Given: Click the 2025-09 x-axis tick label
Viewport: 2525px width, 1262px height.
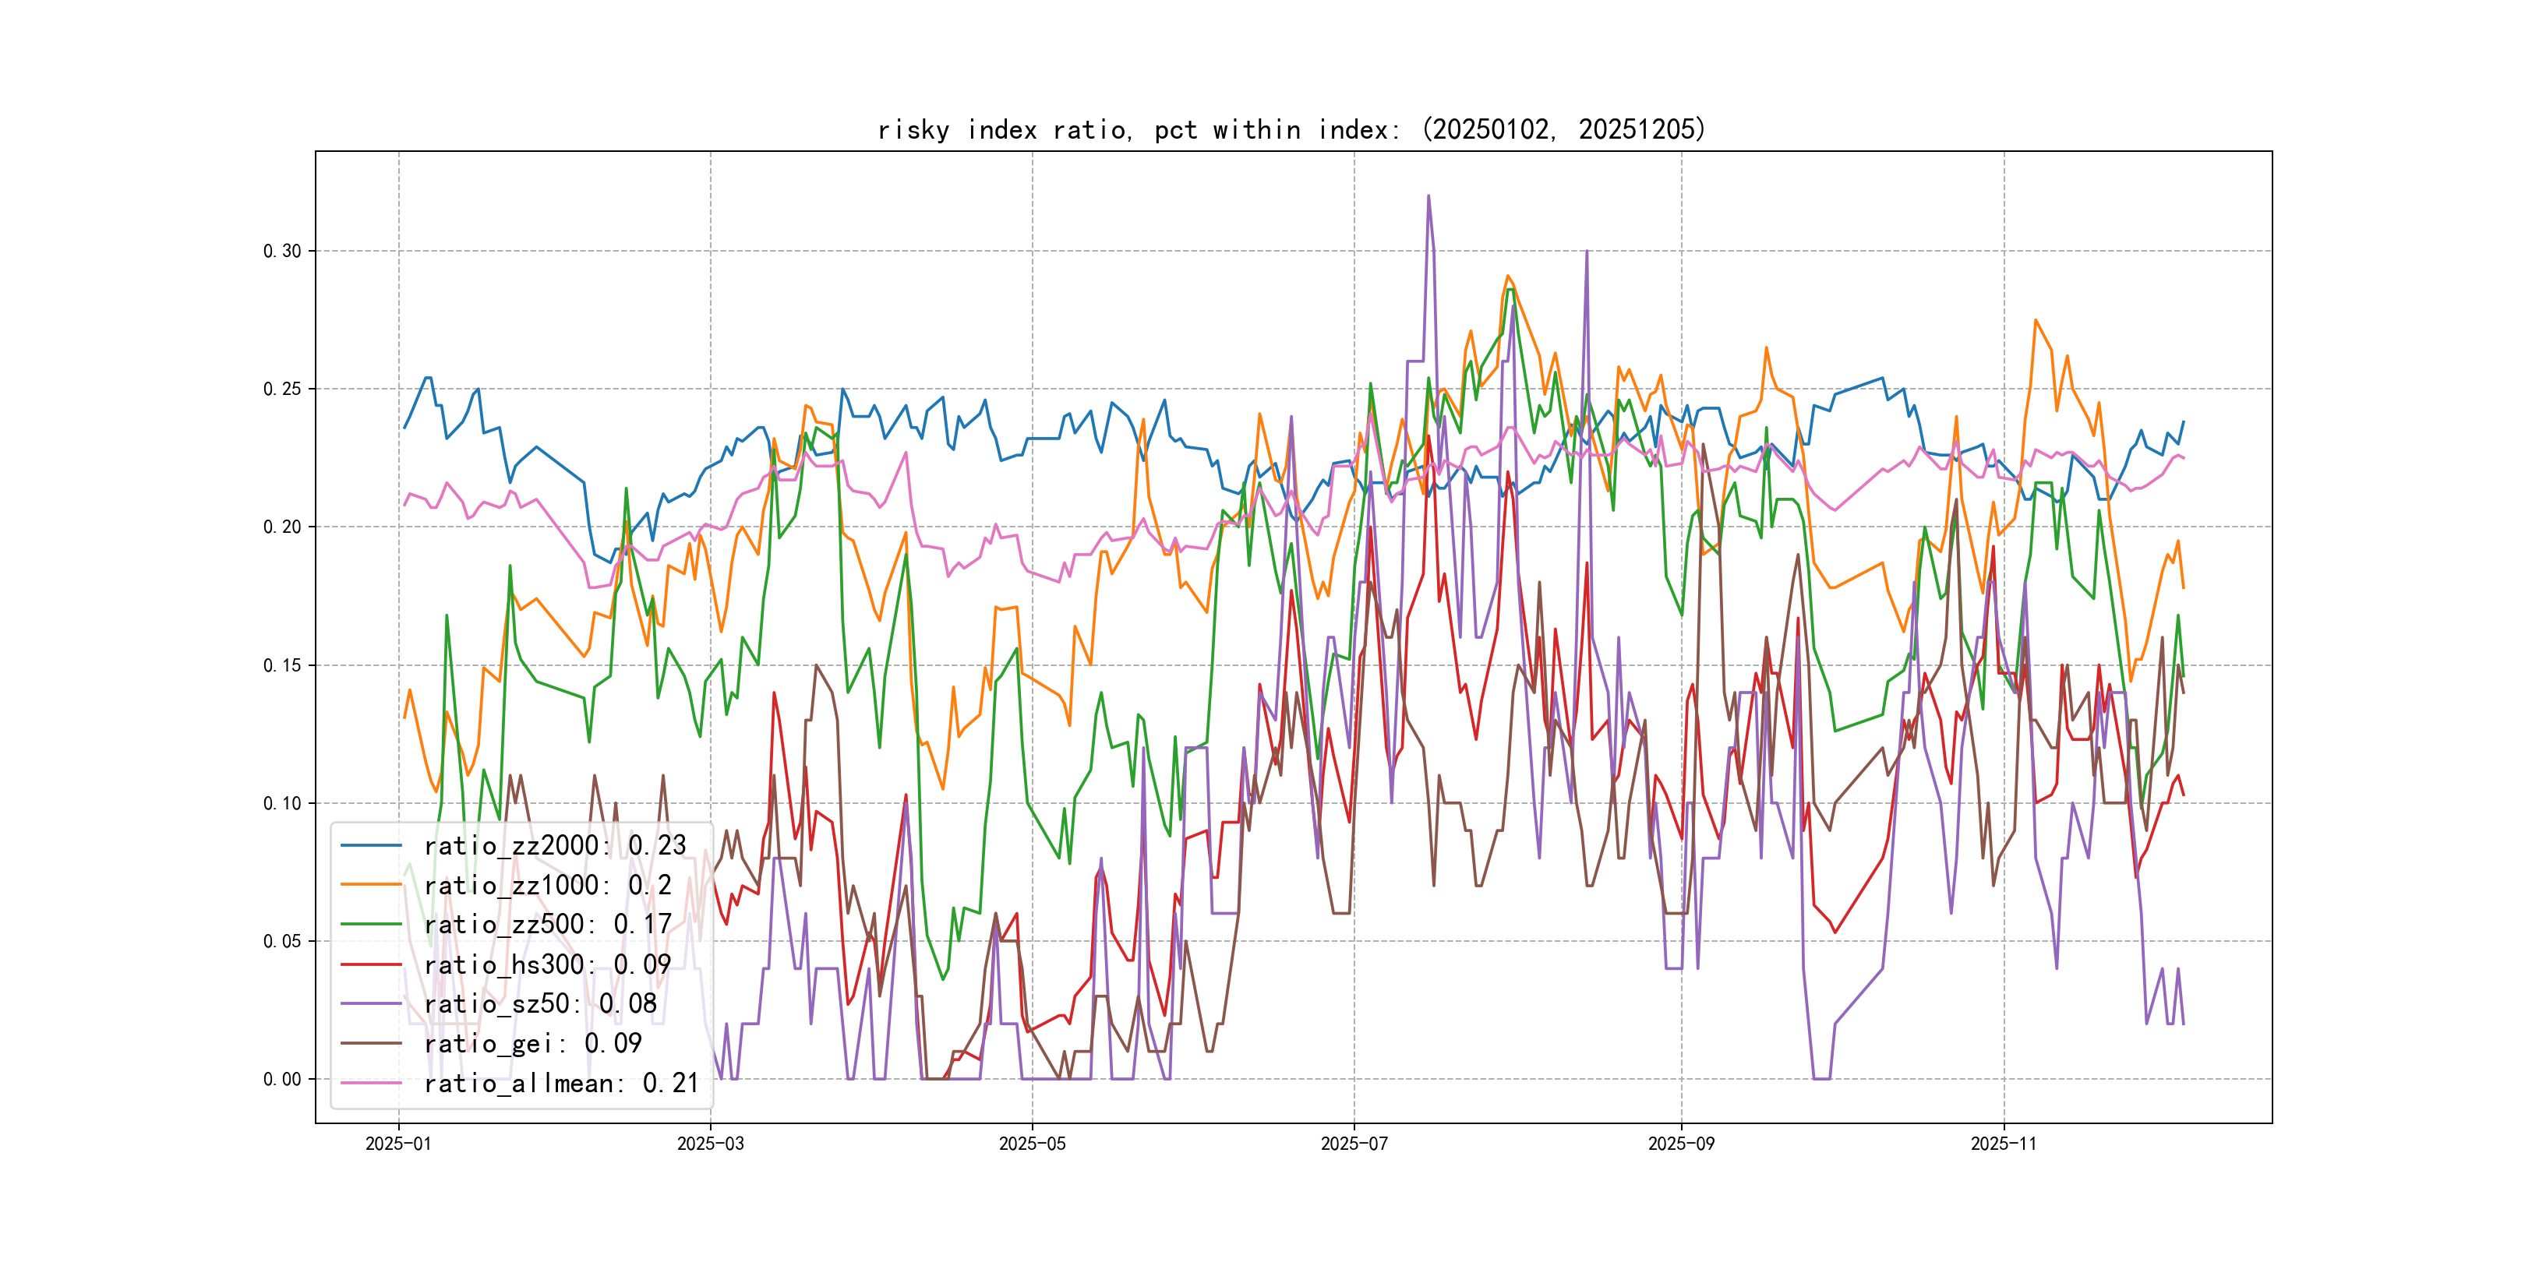Looking at the screenshot, I should pyautogui.click(x=1681, y=1144).
